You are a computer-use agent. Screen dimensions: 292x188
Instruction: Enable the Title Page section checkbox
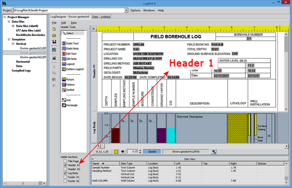(x=65, y=161)
